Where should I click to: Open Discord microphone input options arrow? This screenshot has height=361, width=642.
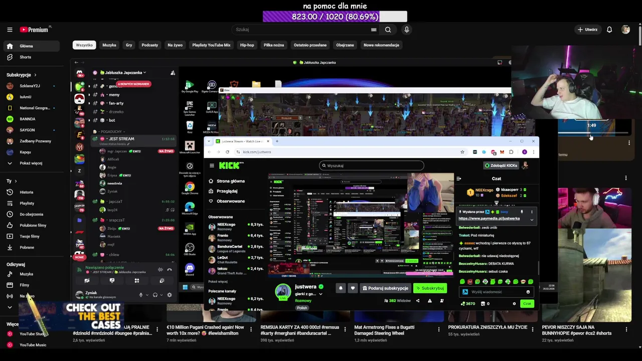(x=146, y=295)
